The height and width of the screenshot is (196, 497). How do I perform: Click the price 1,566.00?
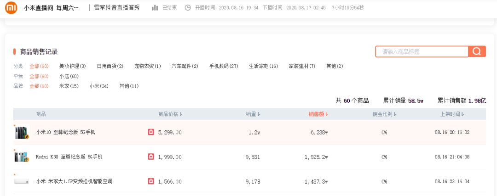[170, 181]
